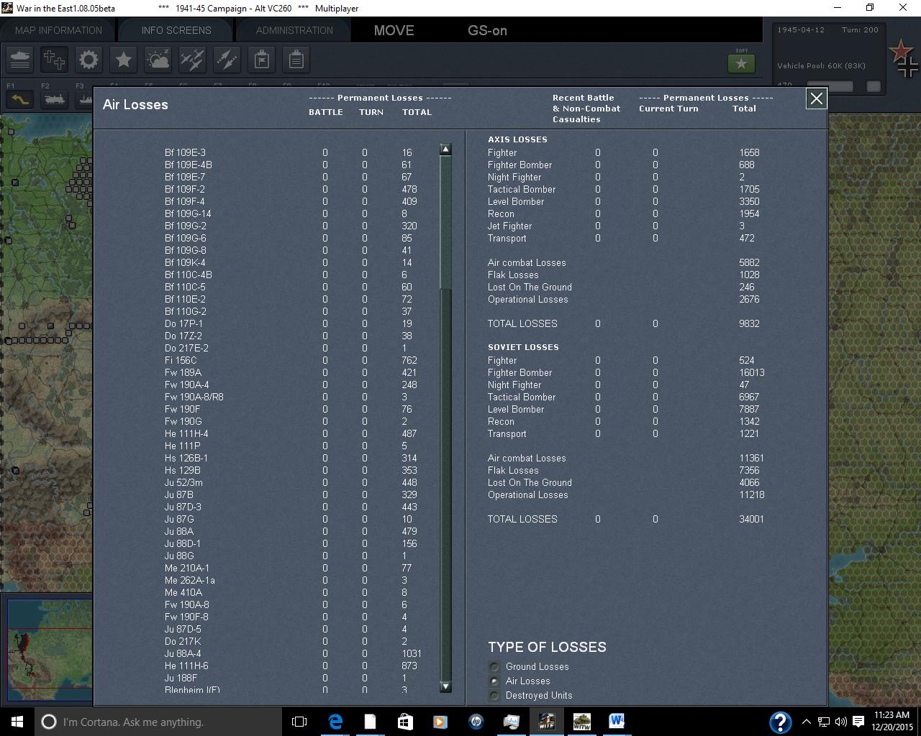The image size is (921, 736).
Task: Launch Microsoft Edge from taskbar
Action: tap(335, 722)
